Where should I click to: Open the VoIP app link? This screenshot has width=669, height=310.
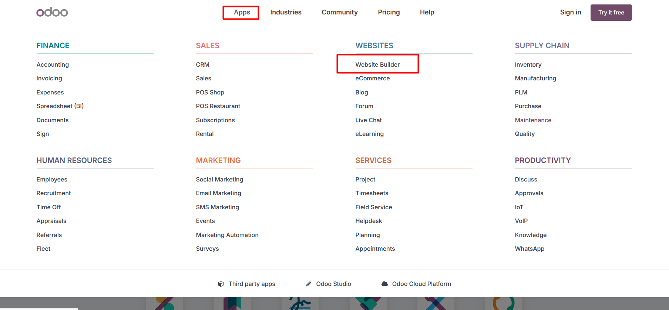521,221
